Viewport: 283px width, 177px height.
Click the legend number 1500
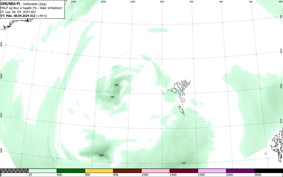201,175
